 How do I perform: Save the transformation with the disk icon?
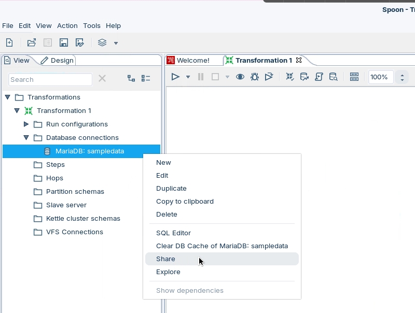coord(64,43)
